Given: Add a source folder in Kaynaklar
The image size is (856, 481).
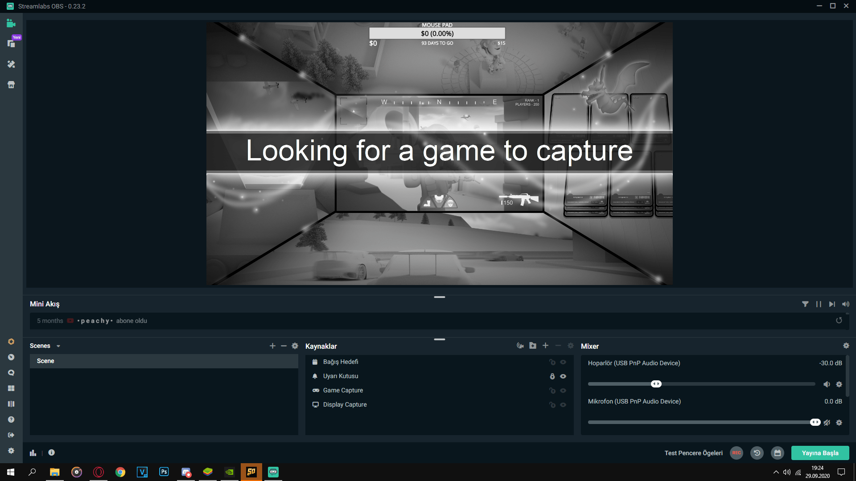Looking at the screenshot, I should coord(533,346).
